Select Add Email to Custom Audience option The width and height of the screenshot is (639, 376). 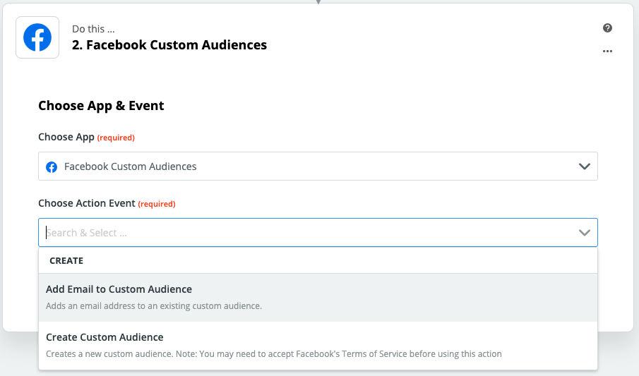[119, 289]
